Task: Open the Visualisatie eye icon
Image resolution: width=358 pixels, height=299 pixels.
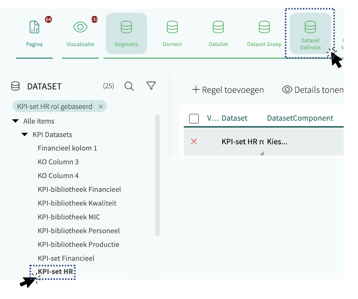Action: pyautogui.click(x=80, y=27)
